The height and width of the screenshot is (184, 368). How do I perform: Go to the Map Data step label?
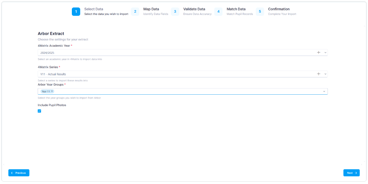[151, 9]
